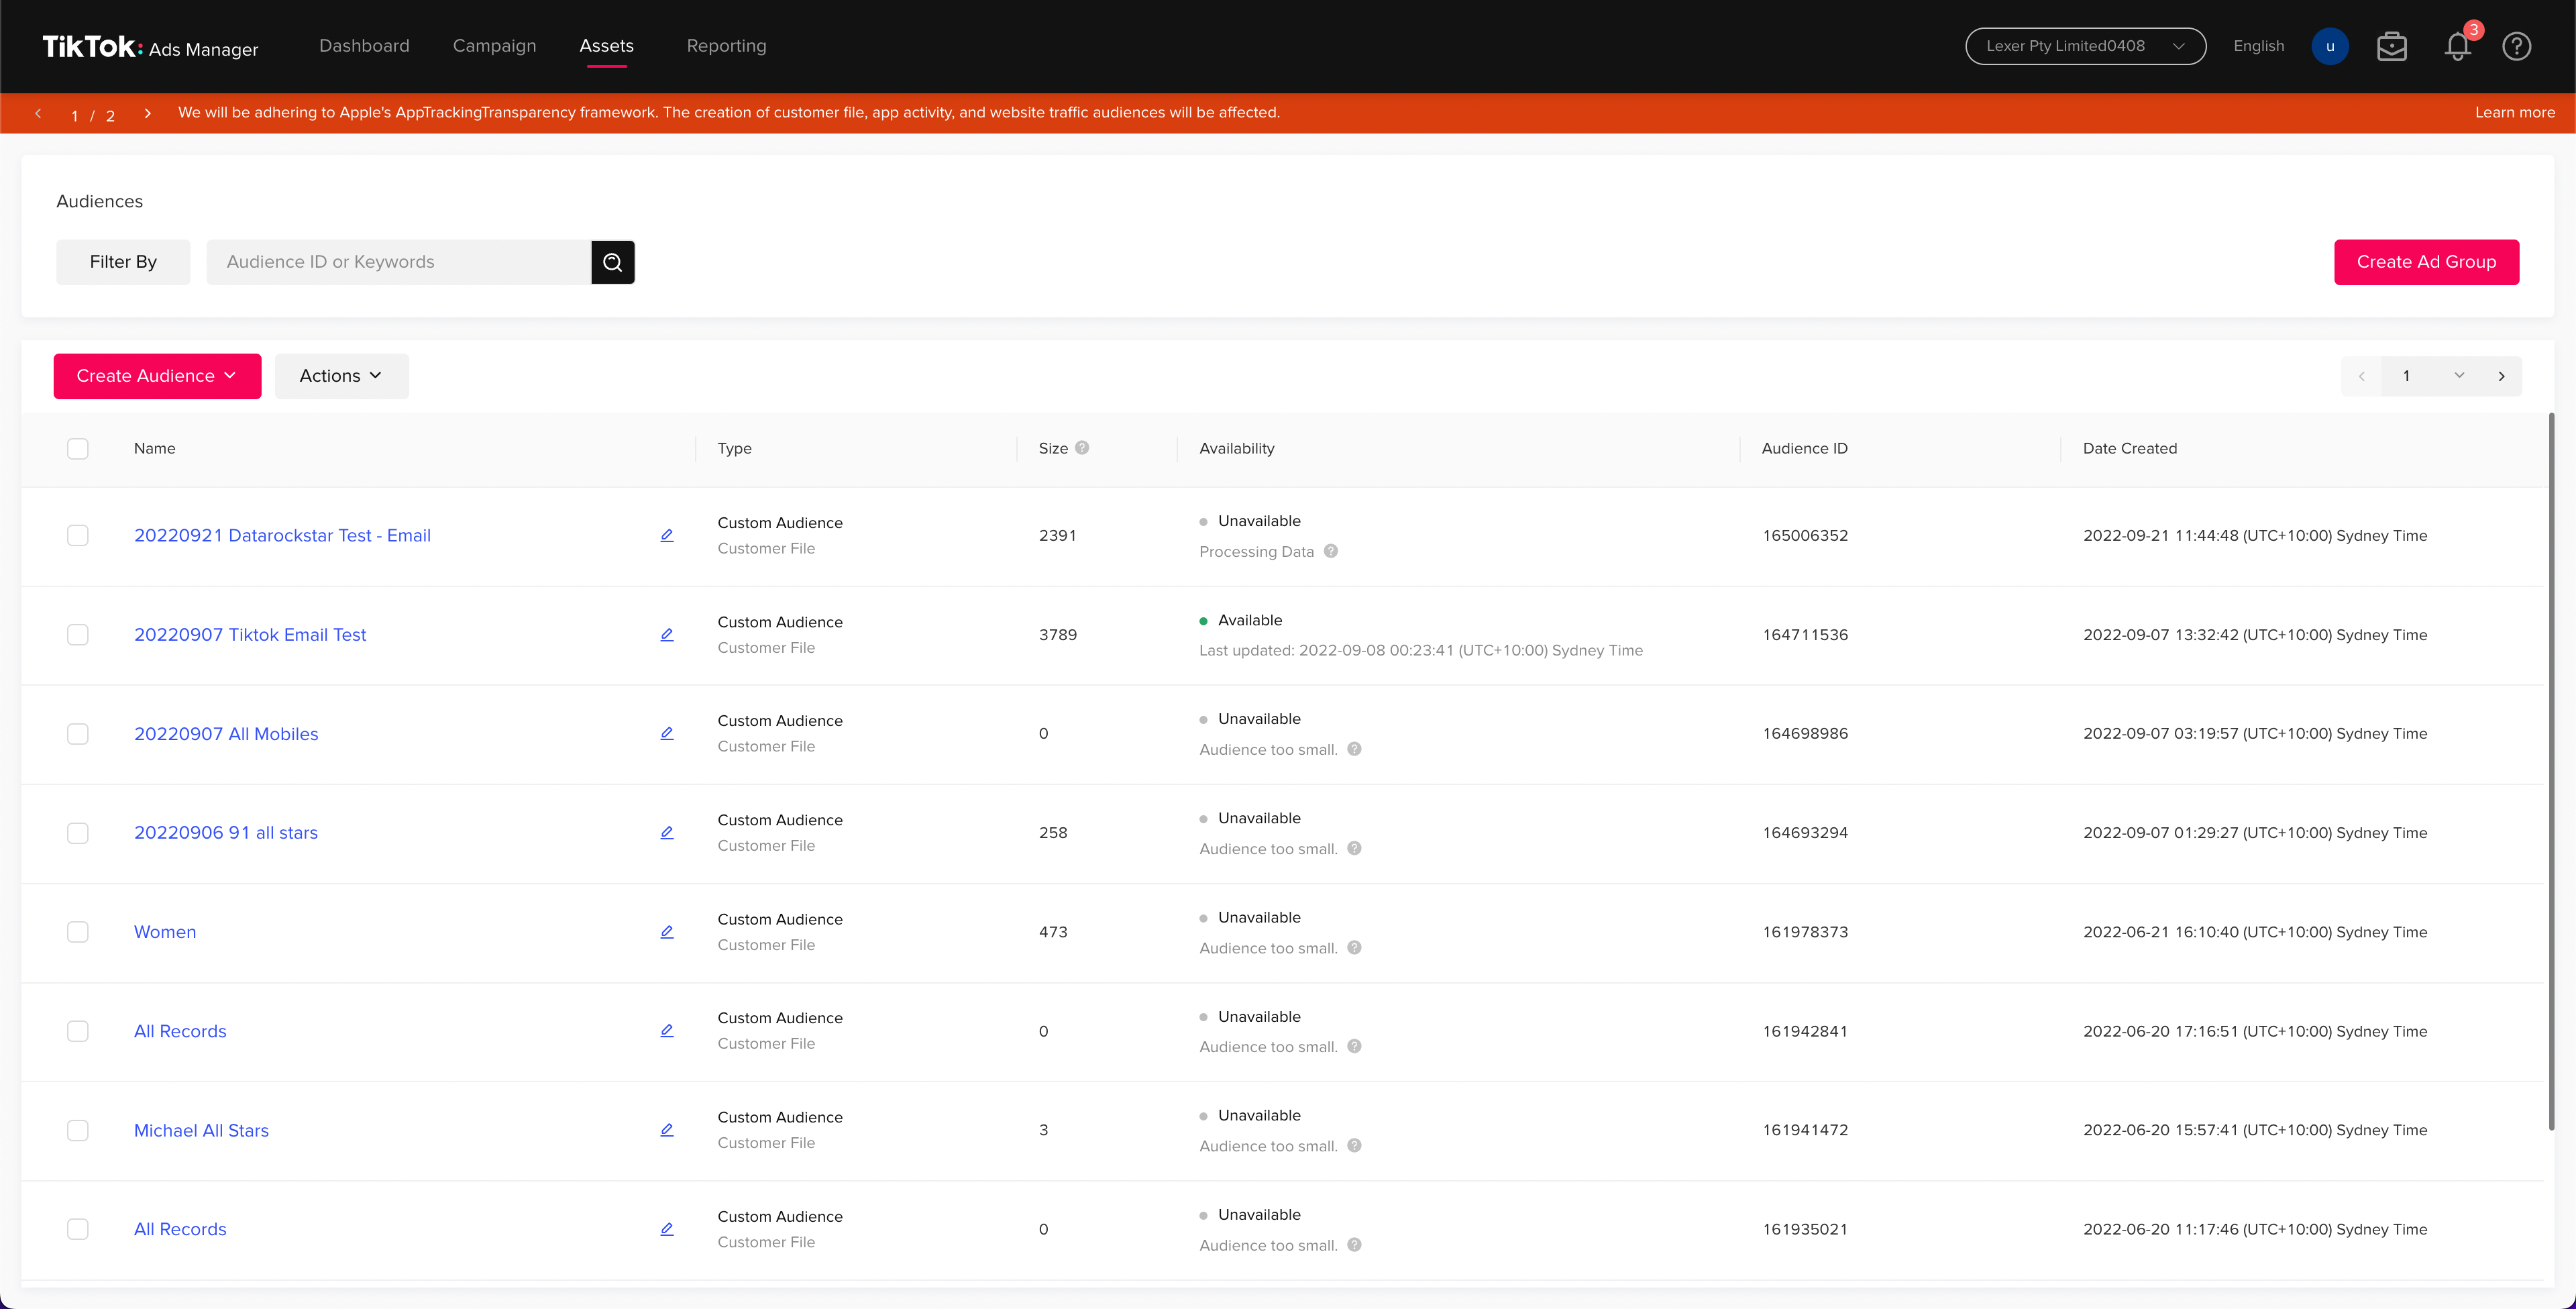Viewport: 2576px width, 1309px height.
Task: Click user avatar icon labeled u
Action: (x=2329, y=46)
